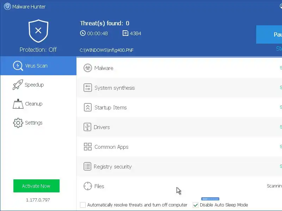Click the System synthesis row label
282x211 pixels.
click(x=115, y=88)
